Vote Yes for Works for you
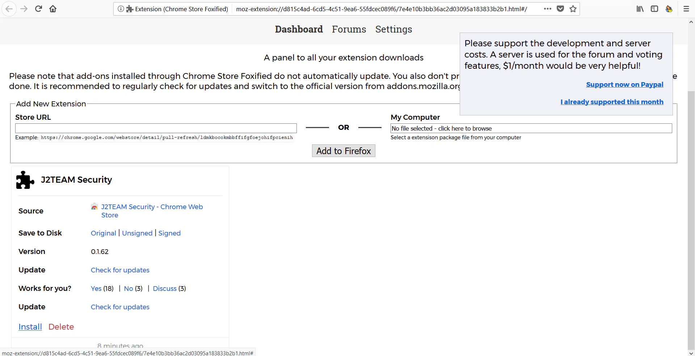Viewport: 695px width, 356px height. (96, 289)
